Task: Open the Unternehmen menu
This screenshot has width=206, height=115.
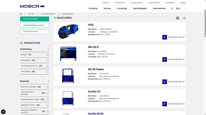Action: pyautogui.click(x=159, y=9)
